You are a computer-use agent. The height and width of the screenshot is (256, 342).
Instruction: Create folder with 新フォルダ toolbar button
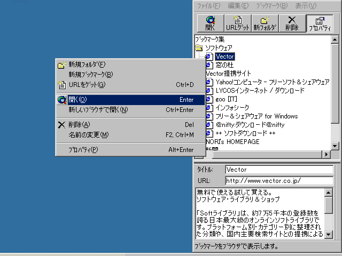[x=265, y=23]
